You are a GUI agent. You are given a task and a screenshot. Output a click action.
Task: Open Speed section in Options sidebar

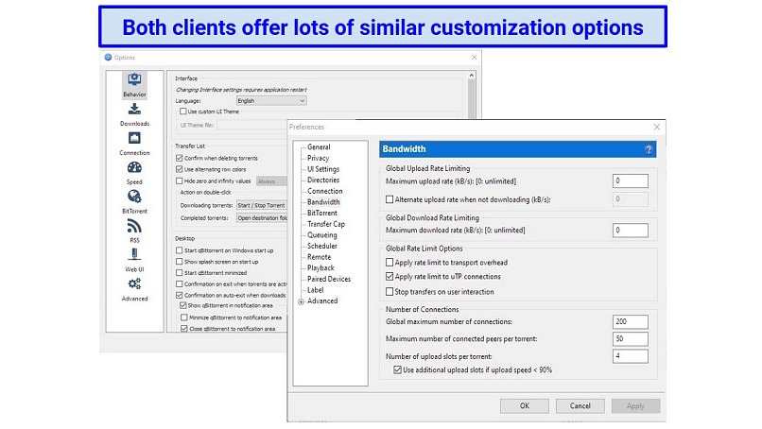[134, 173]
